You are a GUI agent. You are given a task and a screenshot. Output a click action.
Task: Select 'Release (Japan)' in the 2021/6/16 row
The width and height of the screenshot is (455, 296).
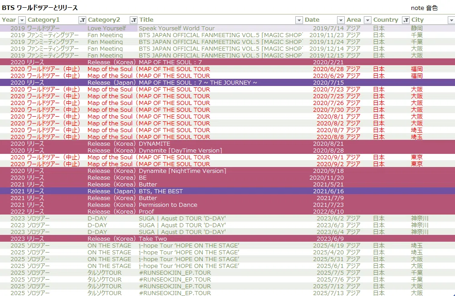pyautogui.click(x=112, y=191)
